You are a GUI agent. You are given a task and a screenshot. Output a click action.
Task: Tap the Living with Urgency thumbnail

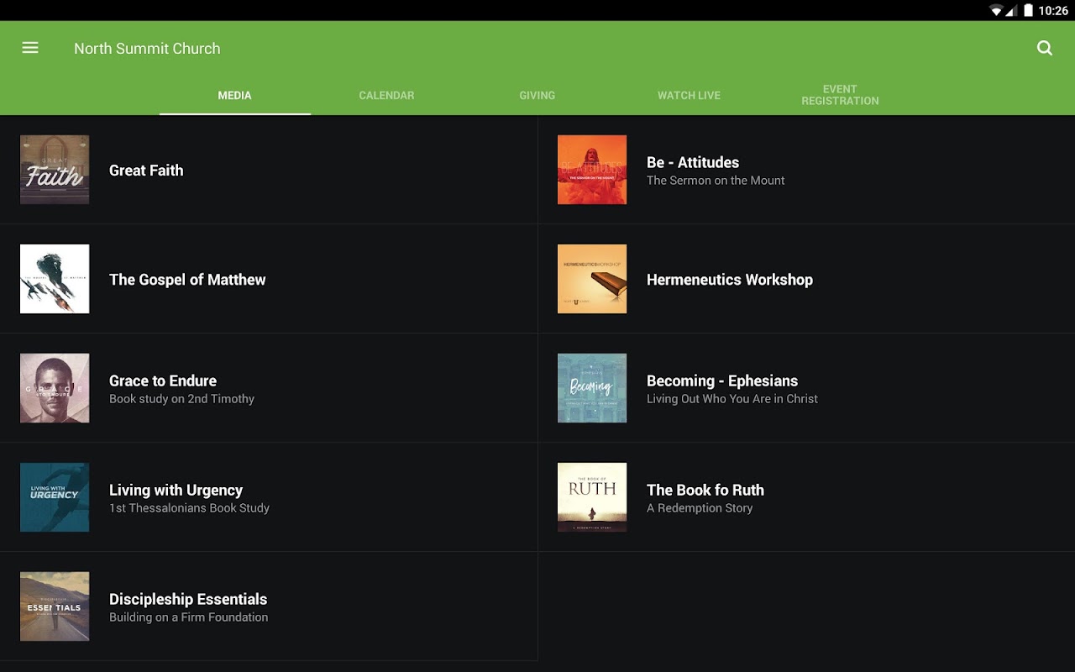(x=55, y=497)
